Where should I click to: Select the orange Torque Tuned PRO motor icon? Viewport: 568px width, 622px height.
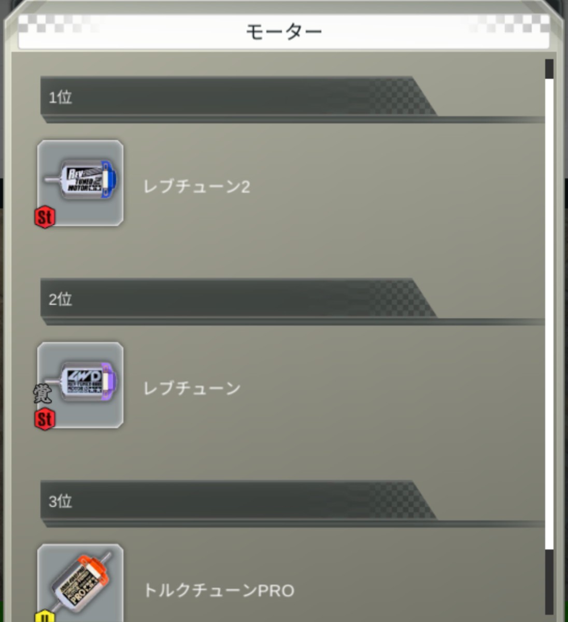(80, 583)
